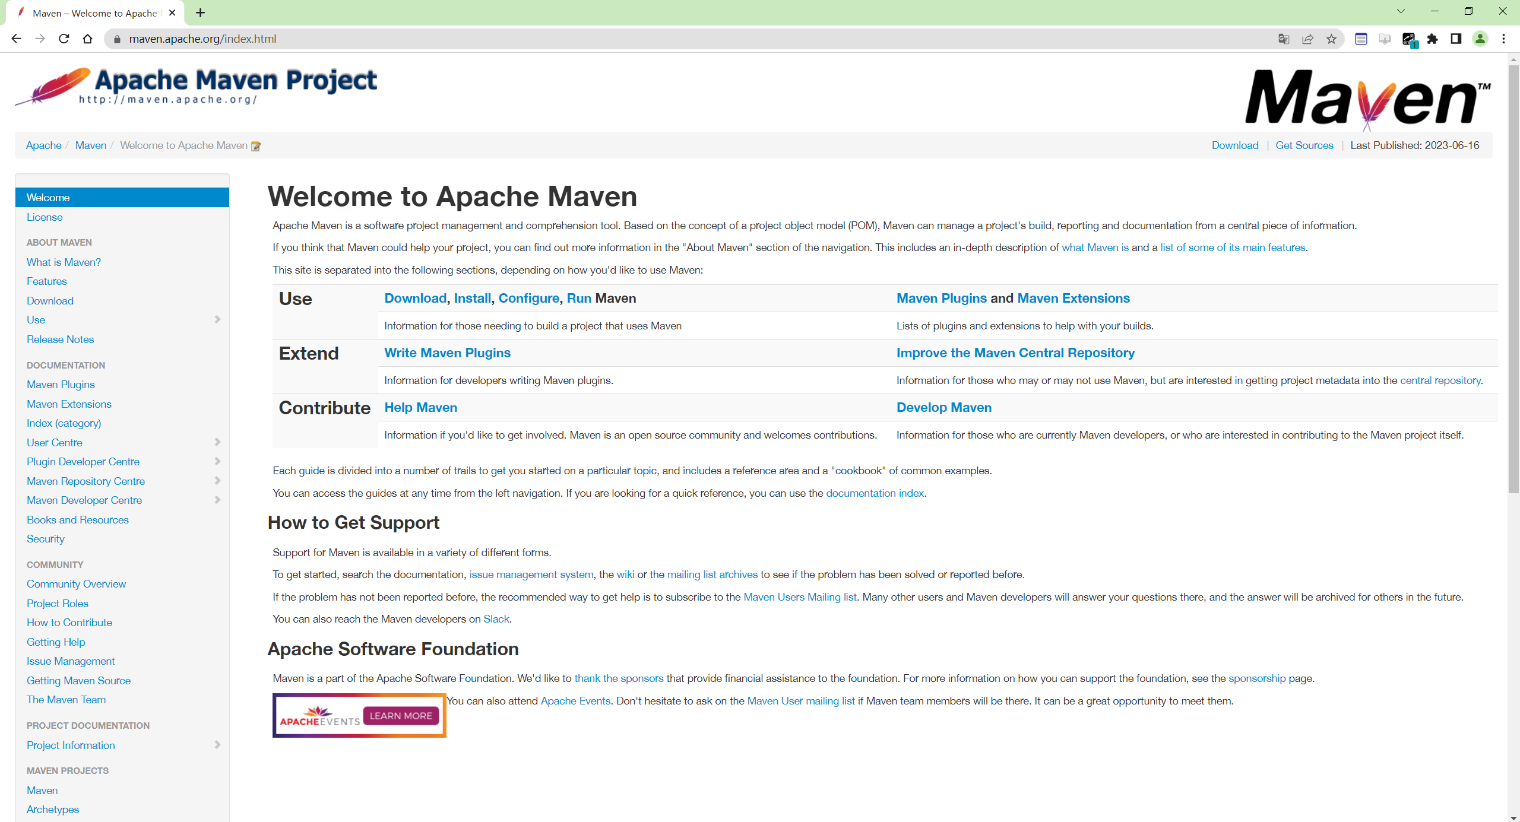1520x822 pixels.
Task: Open new tab with plus button
Action: tap(200, 12)
